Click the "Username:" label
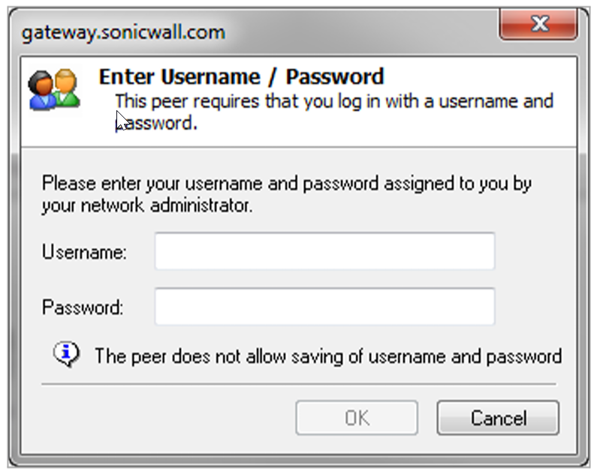Image resolution: width=594 pixels, height=474 pixels. [x=84, y=252]
